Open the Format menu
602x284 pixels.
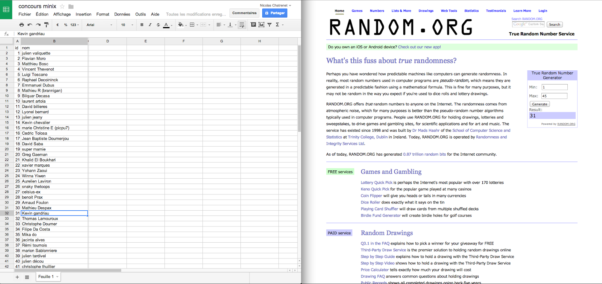tap(103, 14)
